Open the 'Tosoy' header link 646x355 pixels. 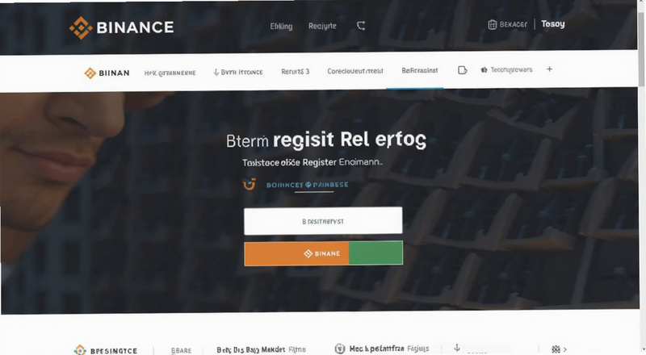[x=553, y=24]
